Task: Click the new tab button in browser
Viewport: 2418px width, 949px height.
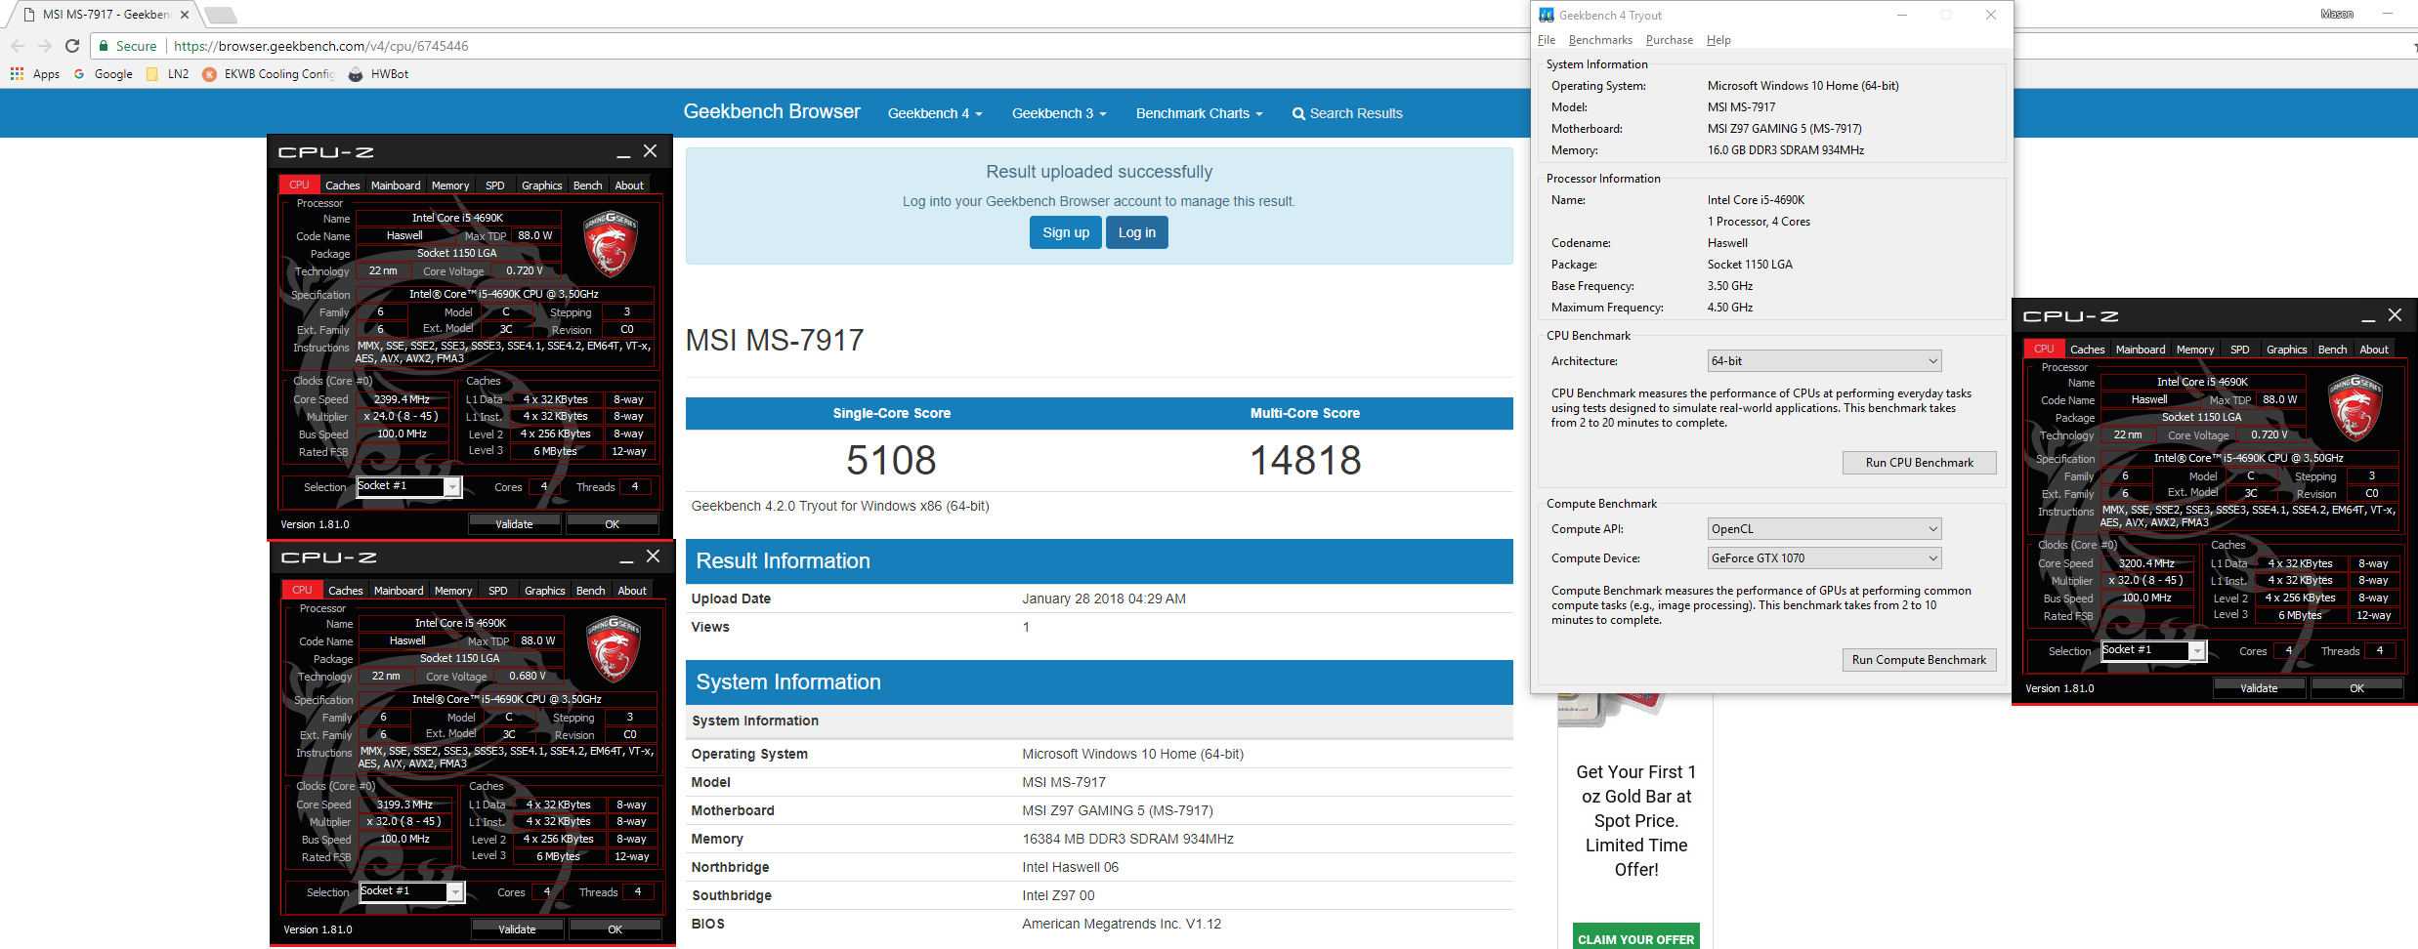Action: tap(221, 15)
